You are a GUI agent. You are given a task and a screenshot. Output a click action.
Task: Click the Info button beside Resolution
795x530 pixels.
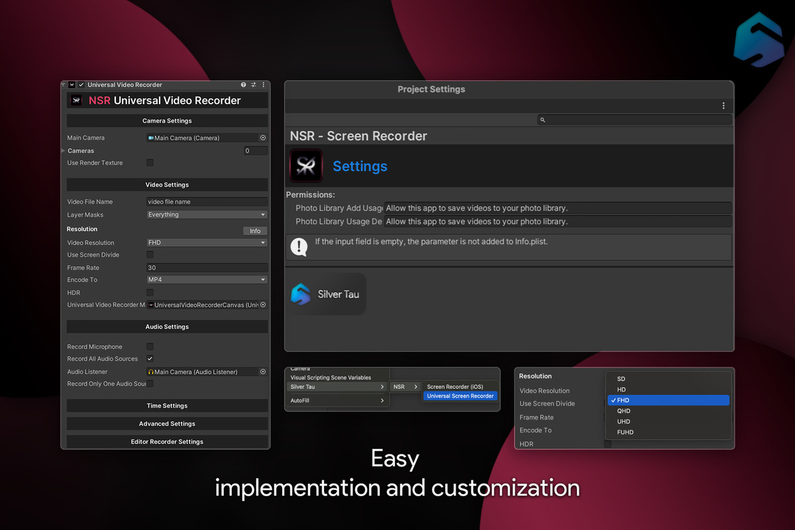(x=255, y=231)
